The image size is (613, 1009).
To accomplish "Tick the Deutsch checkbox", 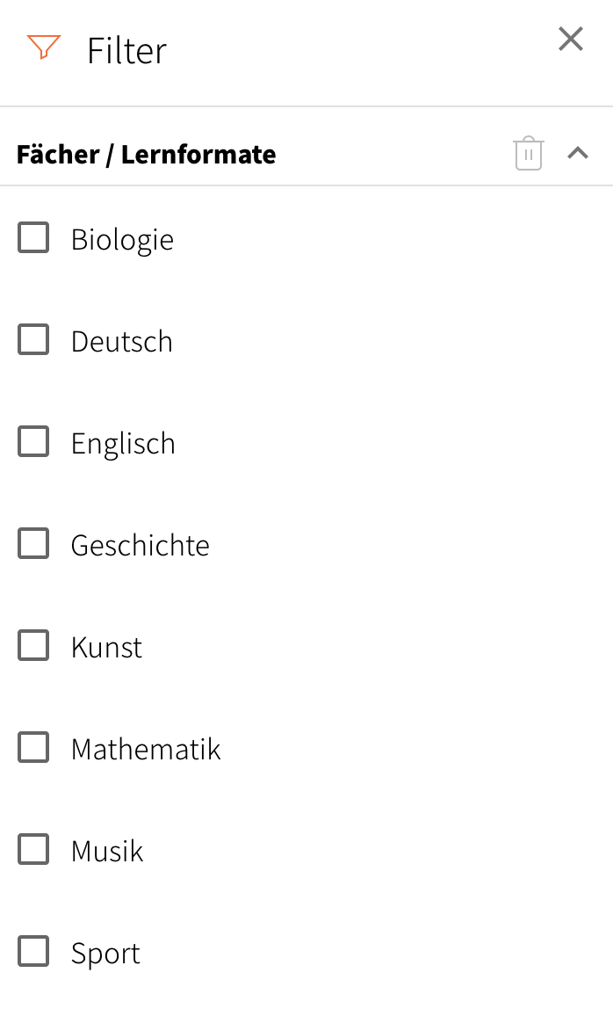I will pyautogui.click(x=33, y=339).
